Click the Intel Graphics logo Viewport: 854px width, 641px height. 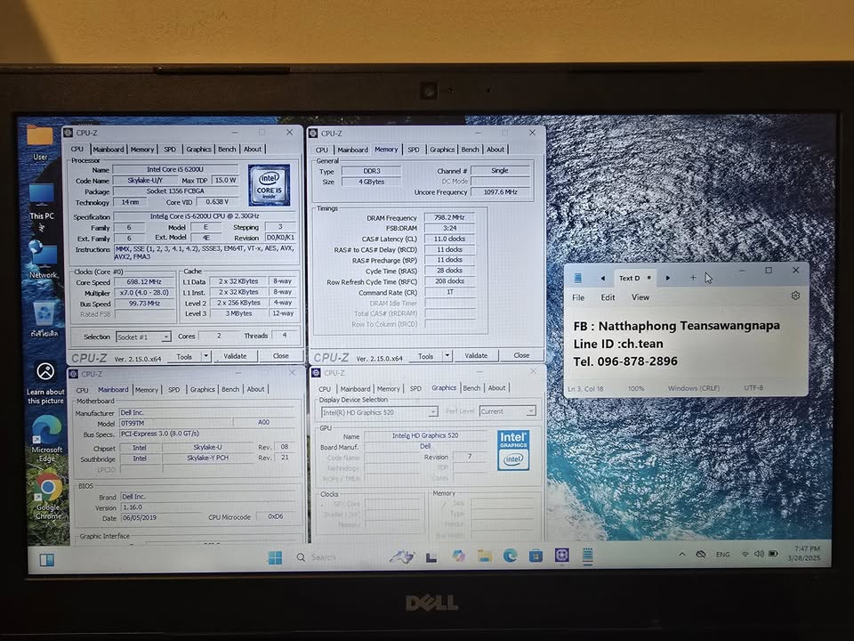point(513,450)
